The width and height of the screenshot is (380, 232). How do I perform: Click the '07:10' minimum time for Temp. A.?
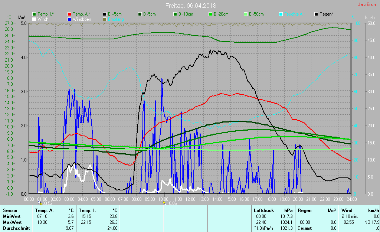(42, 216)
